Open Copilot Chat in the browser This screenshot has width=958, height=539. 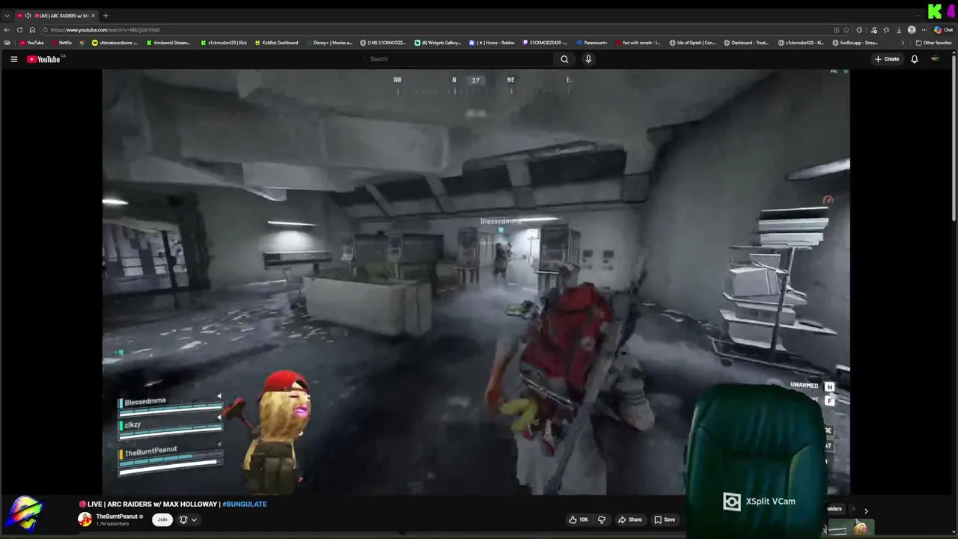pyautogui.click(x=943, y=30)
